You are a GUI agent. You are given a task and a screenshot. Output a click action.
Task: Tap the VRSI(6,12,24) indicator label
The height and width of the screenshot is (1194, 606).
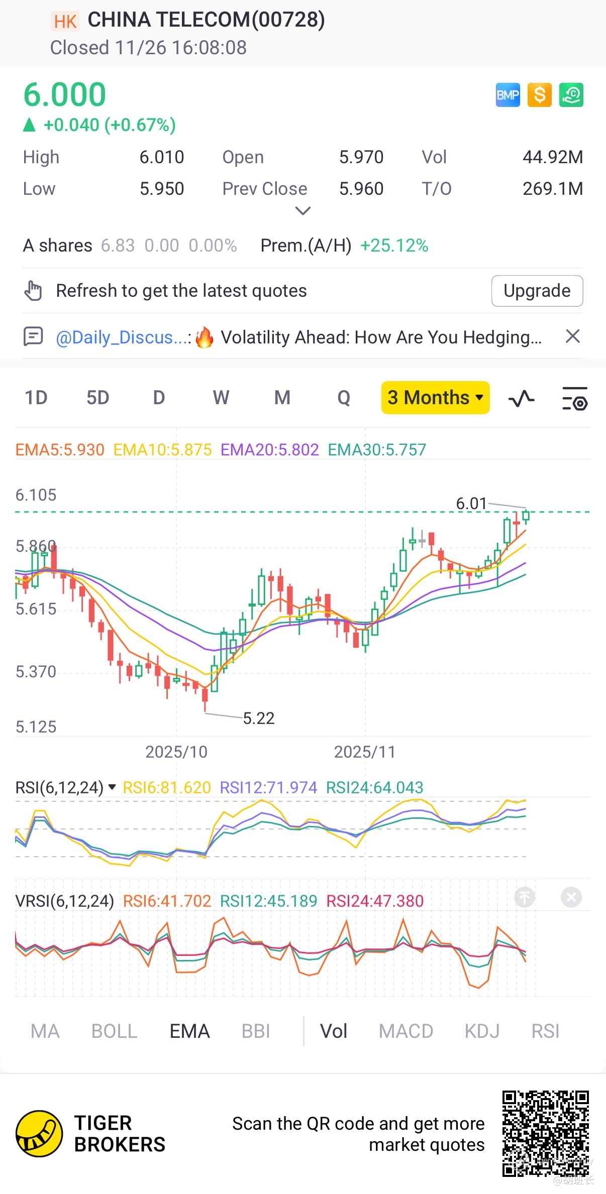pos(65,901)
